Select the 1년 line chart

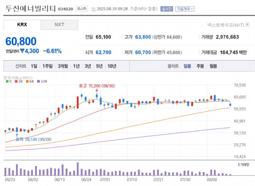click(x=76, y=66)
